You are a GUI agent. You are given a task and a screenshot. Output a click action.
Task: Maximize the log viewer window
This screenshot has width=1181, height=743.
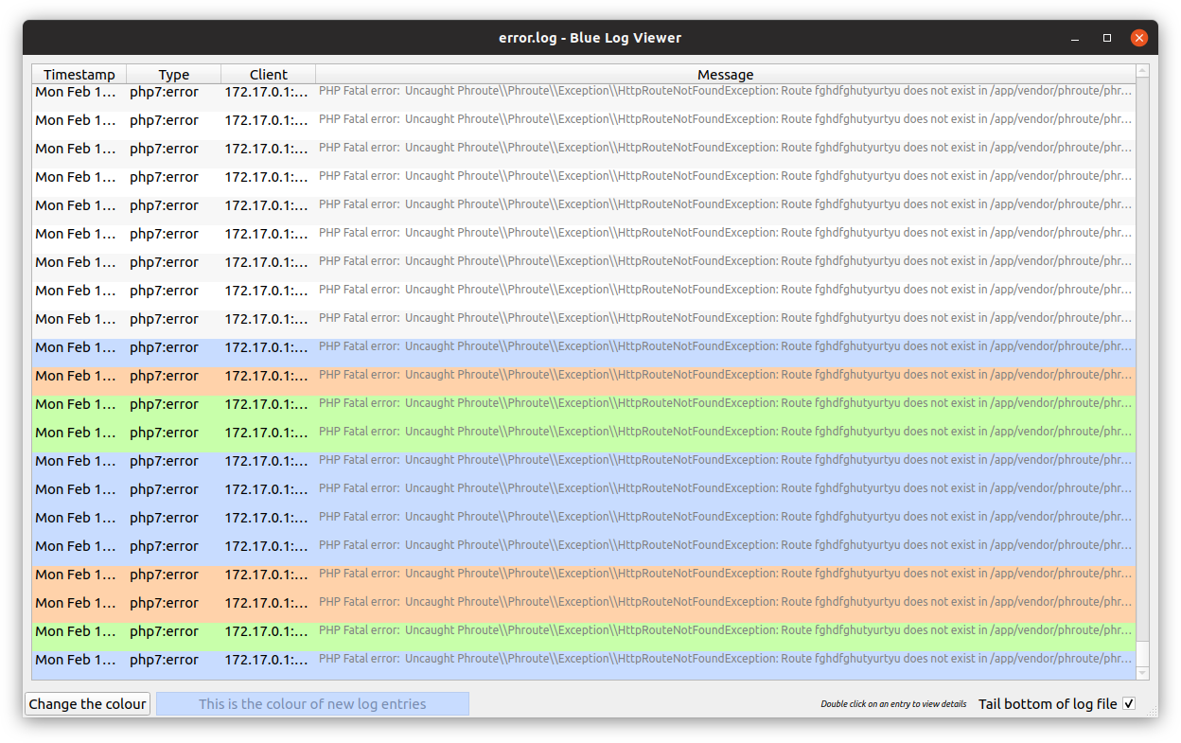click(x=1107, y=38)
